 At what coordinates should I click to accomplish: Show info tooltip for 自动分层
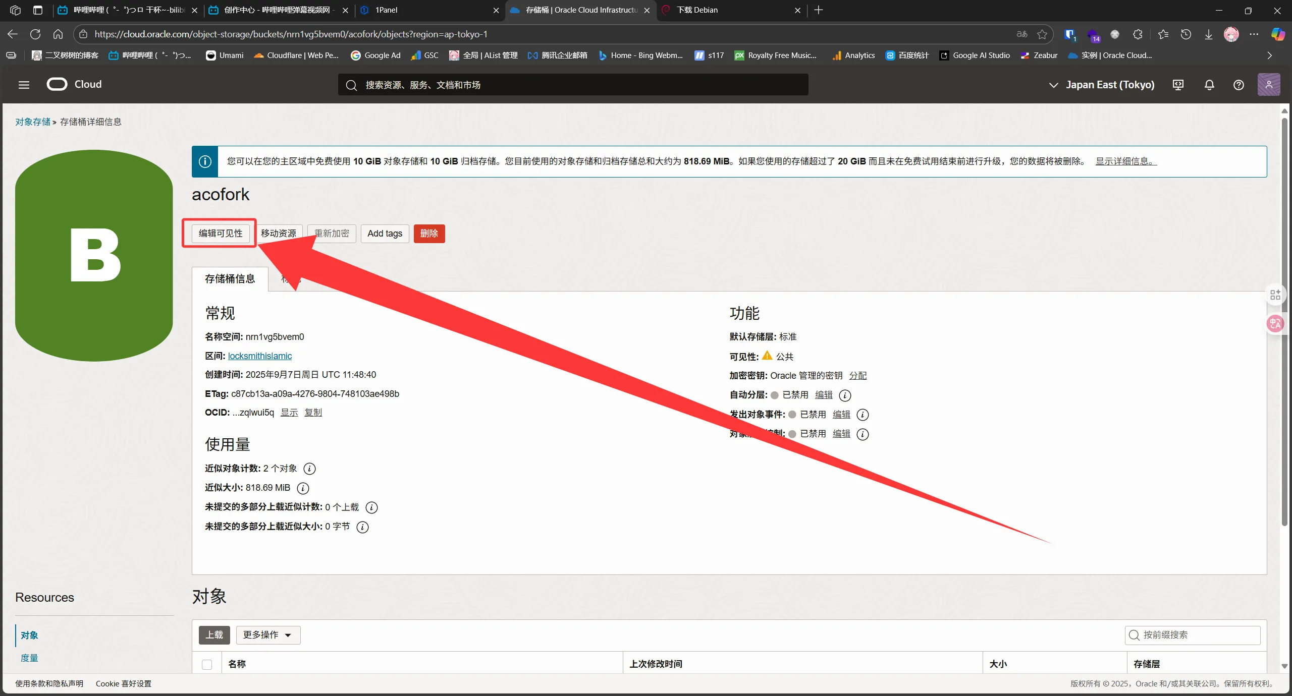tap(845, 395)
